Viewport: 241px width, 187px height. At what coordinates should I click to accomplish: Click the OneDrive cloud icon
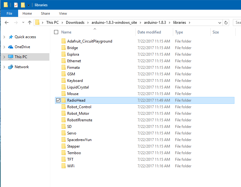11,47
